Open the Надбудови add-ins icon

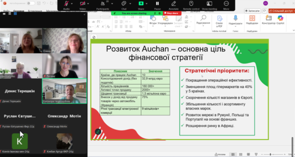252,20
